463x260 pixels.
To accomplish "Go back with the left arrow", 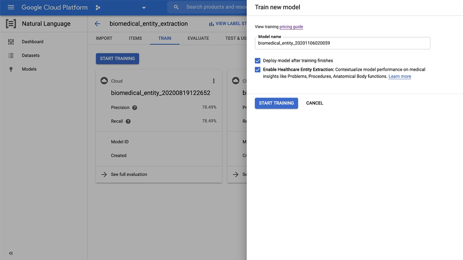I will (x=97, y=24).
